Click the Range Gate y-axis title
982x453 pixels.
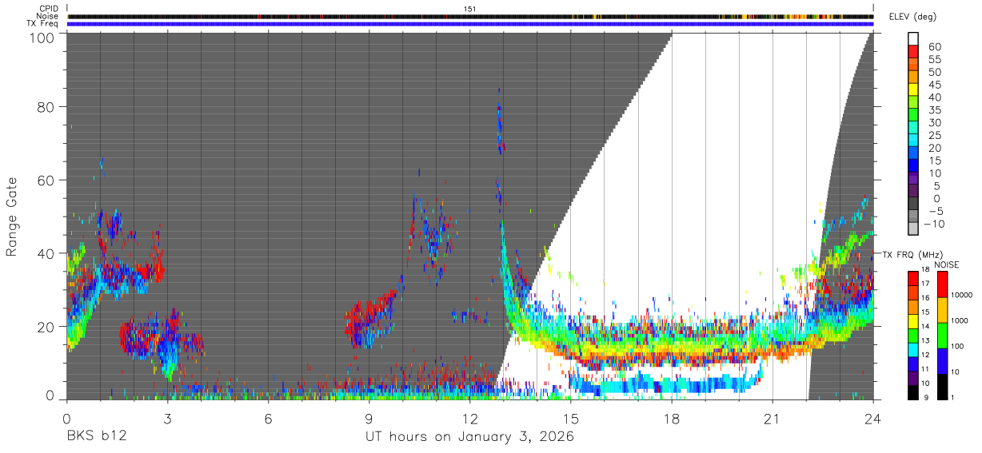pos(12,217)
